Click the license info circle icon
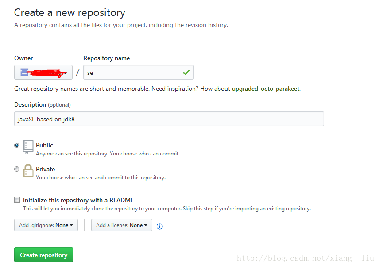This screenshot has width=379, height=267. pos(159,226)
